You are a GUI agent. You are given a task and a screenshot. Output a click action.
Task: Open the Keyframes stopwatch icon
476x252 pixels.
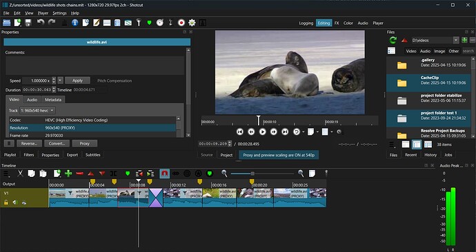point(160,23)
